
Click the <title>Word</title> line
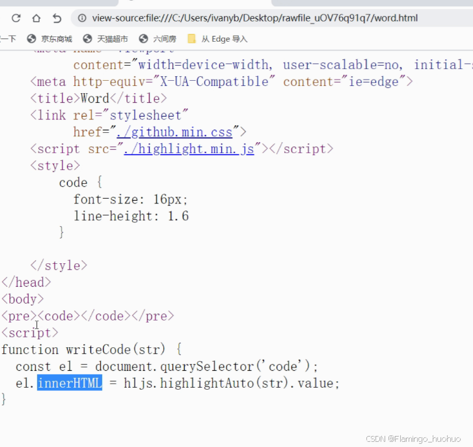tap(98, 98)
